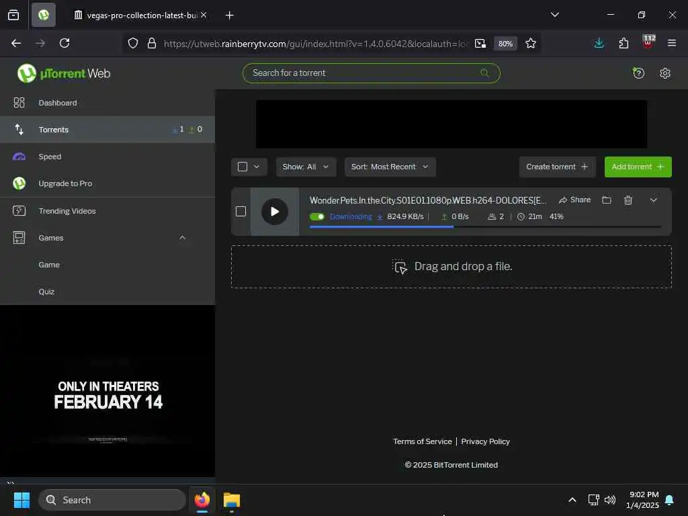Open the extensions puzzle icon
688x516 pixels.
(x=623, y=43)
